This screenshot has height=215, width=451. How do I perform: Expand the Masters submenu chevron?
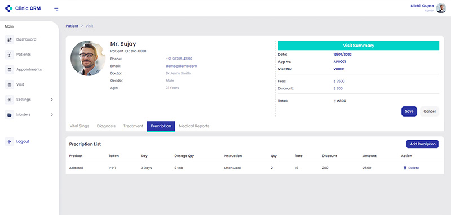(x=52, y=114)
